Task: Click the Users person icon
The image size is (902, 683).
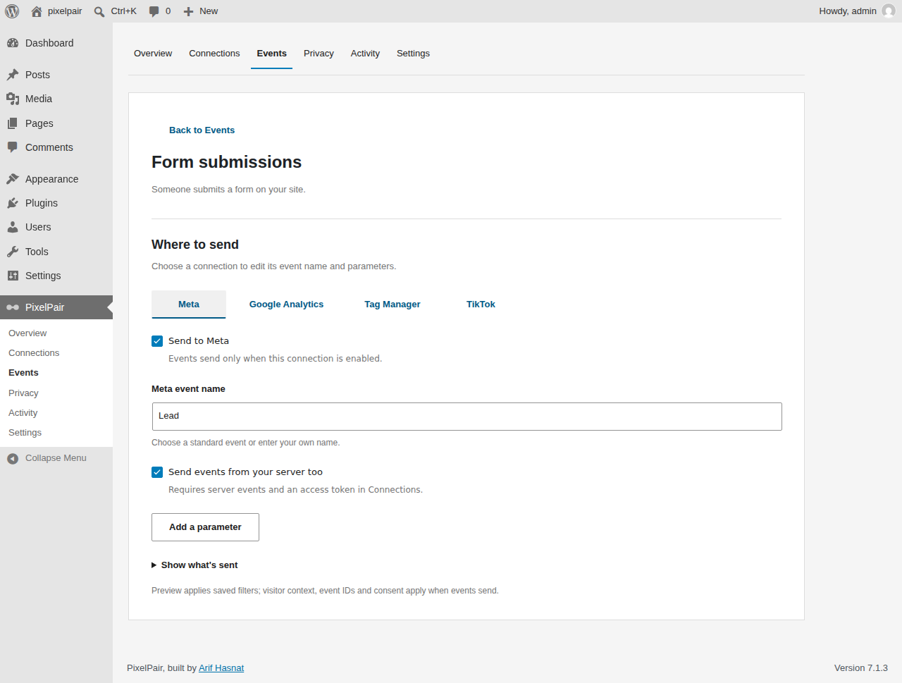Action: coord(13,227)
